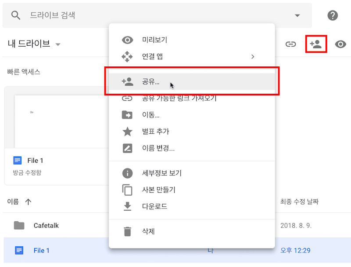
Task: Click the toolbar get-link chain icon
Action: coord(290,44)
